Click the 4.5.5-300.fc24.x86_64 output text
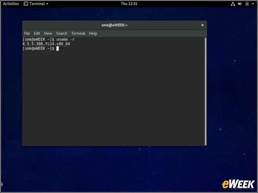The height and width of the screenshot is (193, 258). click(x=46, y=44)
